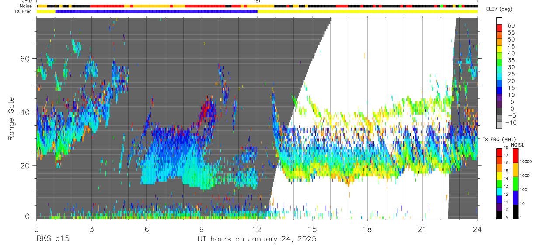This screenshot has height=248, width=537.
Task: Click the '9' tick label on UT hours axis
Action: coord(202,229)
